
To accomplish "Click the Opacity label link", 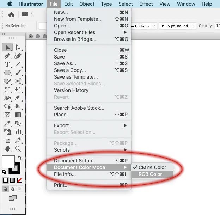I will [x=206, y=26].
